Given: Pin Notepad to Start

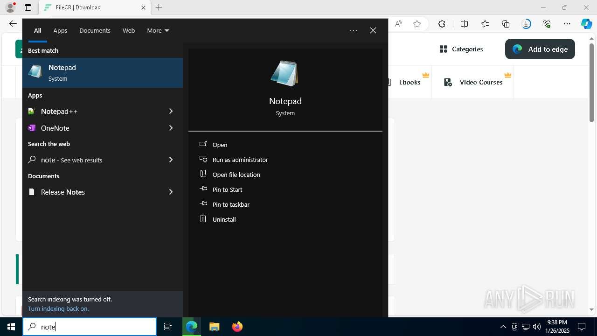Looking at the screenshot, I should pos(227,189).
